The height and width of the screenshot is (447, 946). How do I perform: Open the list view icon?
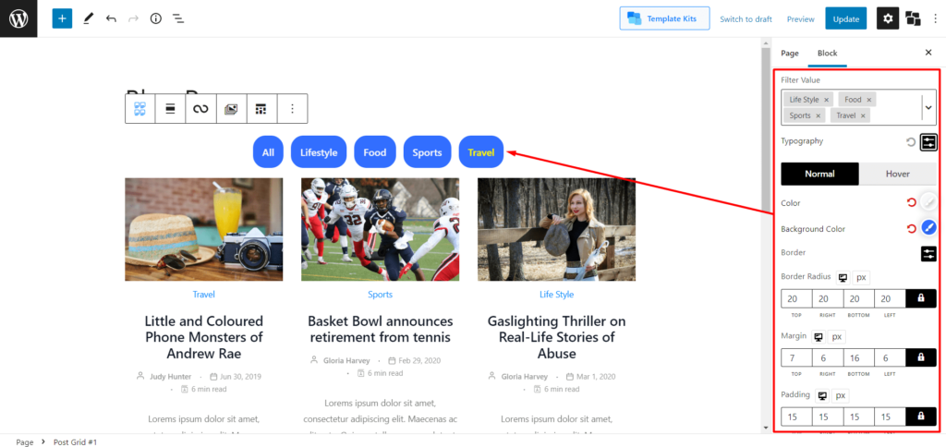point(178,18)
